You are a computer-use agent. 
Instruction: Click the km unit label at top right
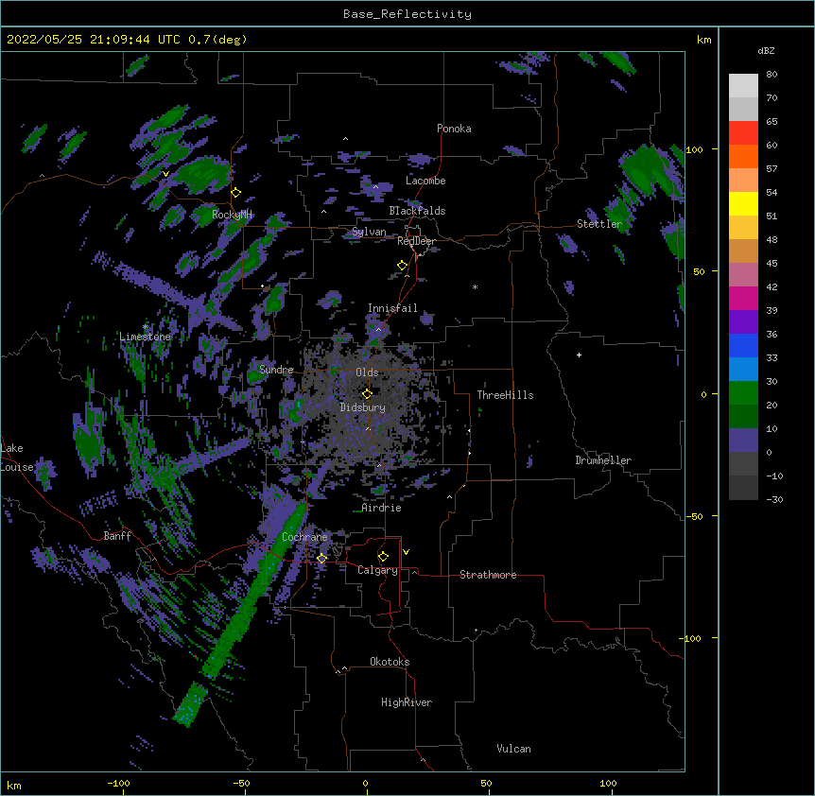[703, 40]
